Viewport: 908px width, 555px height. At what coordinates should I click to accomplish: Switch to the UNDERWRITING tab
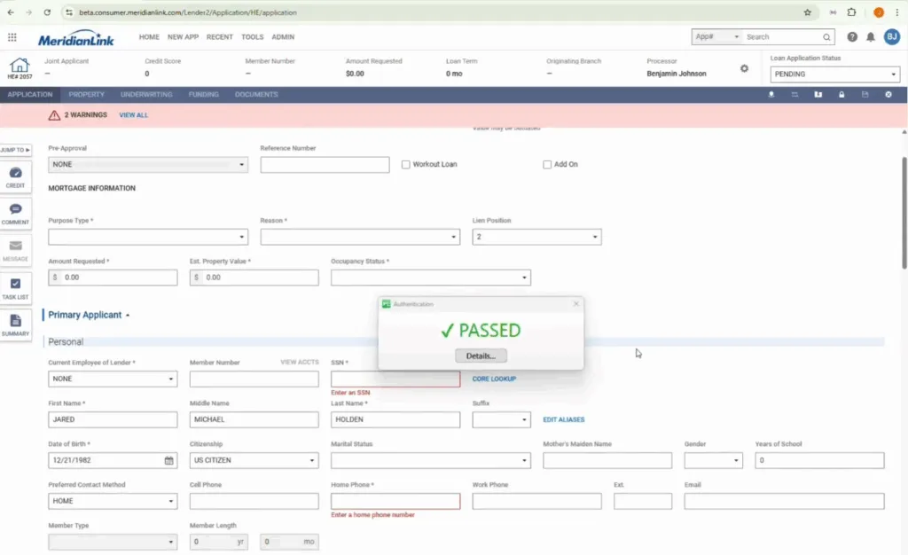click(146, 94)
